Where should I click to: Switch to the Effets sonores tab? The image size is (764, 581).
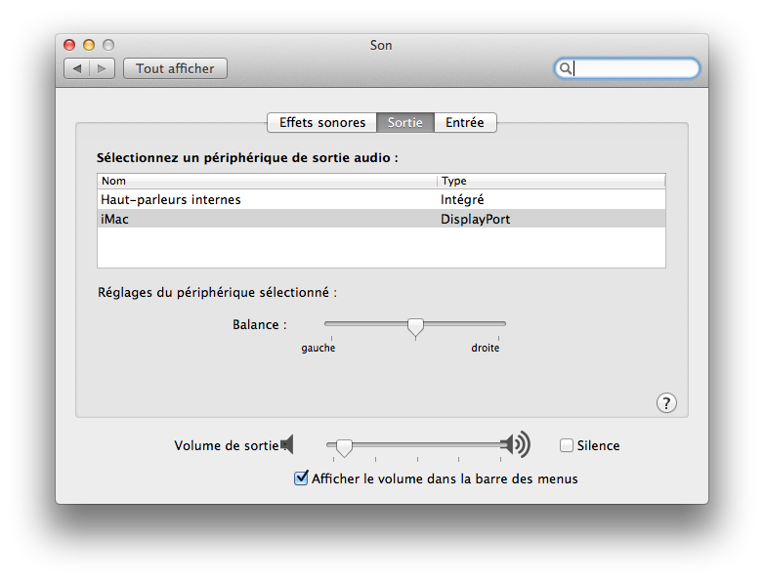[321, 122]
